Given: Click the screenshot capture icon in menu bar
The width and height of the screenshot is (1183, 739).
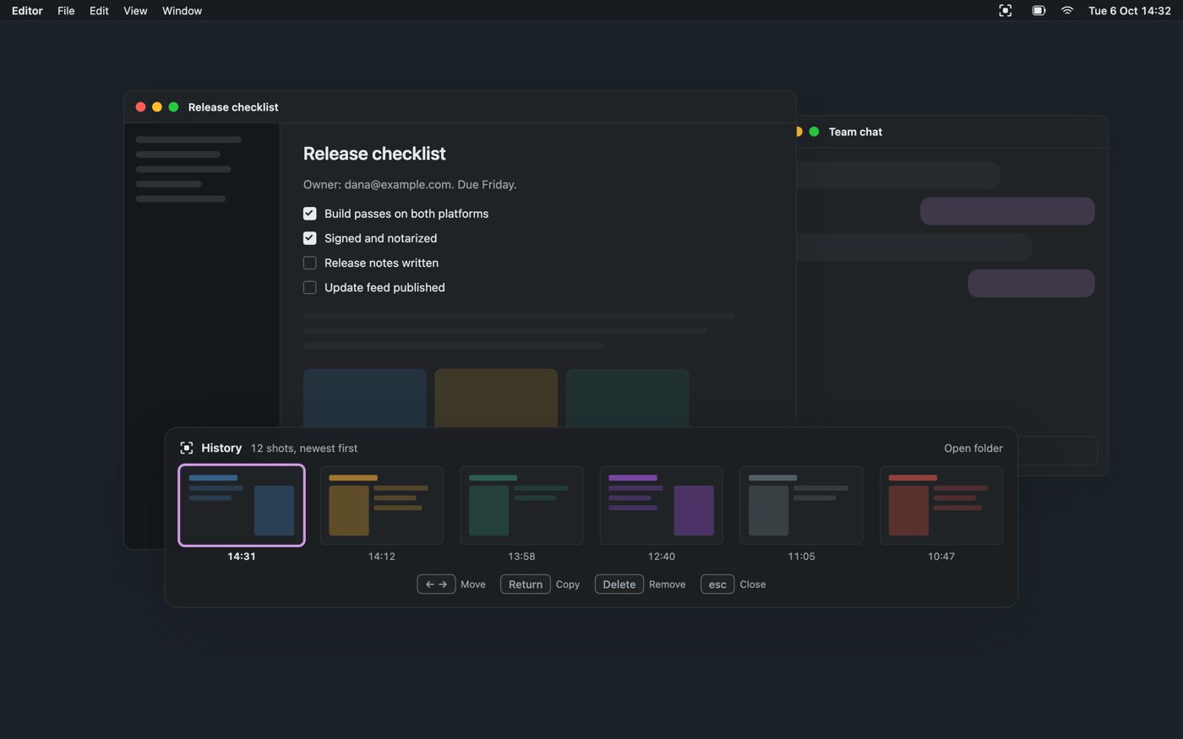Looking at the screenshot, I should [x=1005, y=11].
